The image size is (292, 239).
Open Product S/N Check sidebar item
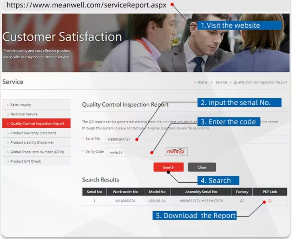point(36,161)
